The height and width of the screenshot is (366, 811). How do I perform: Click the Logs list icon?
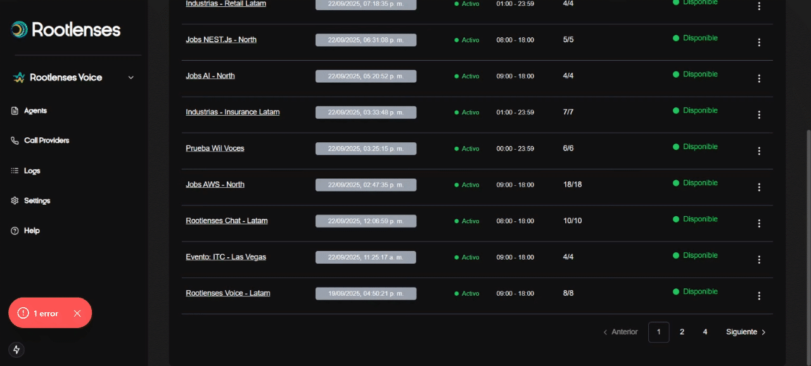pyautogui.click(x=15, y=171)
